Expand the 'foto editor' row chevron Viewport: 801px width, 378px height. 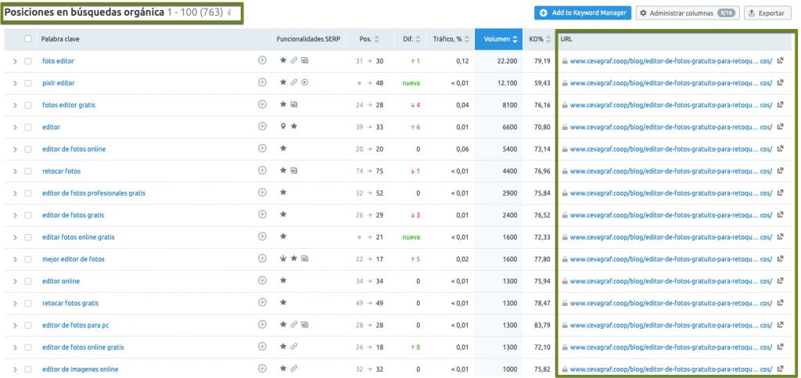tap(15, 61)
